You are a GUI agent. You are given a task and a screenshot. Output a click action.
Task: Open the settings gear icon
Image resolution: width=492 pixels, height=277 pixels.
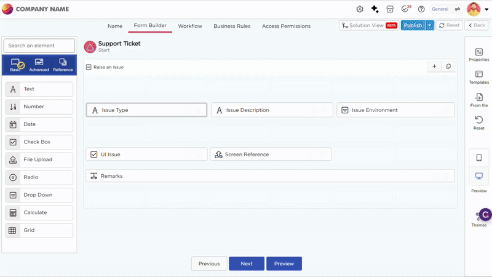(x=360, y=9)
